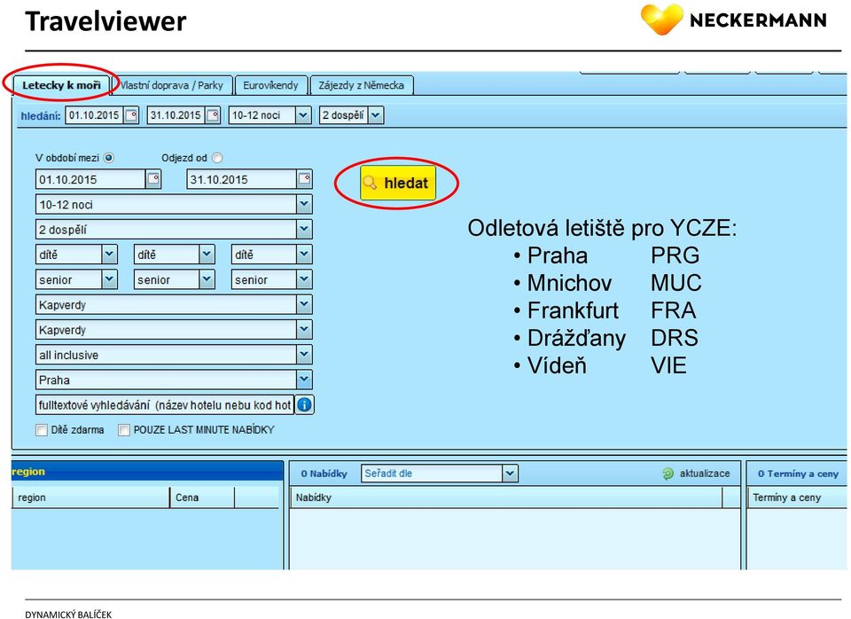Open the form's '10-12 nocí' duration dropdown
Viewport: 851px width, 619px height.
(304, 204)
